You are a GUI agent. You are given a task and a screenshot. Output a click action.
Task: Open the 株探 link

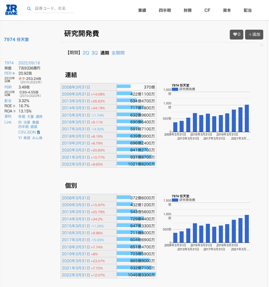coord(27,138)
